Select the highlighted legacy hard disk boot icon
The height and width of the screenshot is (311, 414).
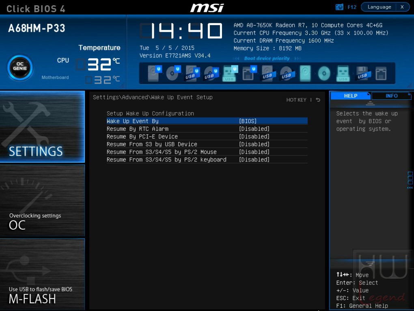click(305, 73)
